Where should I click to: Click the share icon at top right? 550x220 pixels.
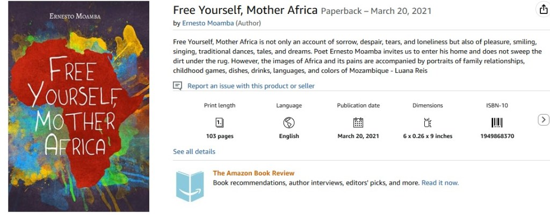[x=543, y=9]
